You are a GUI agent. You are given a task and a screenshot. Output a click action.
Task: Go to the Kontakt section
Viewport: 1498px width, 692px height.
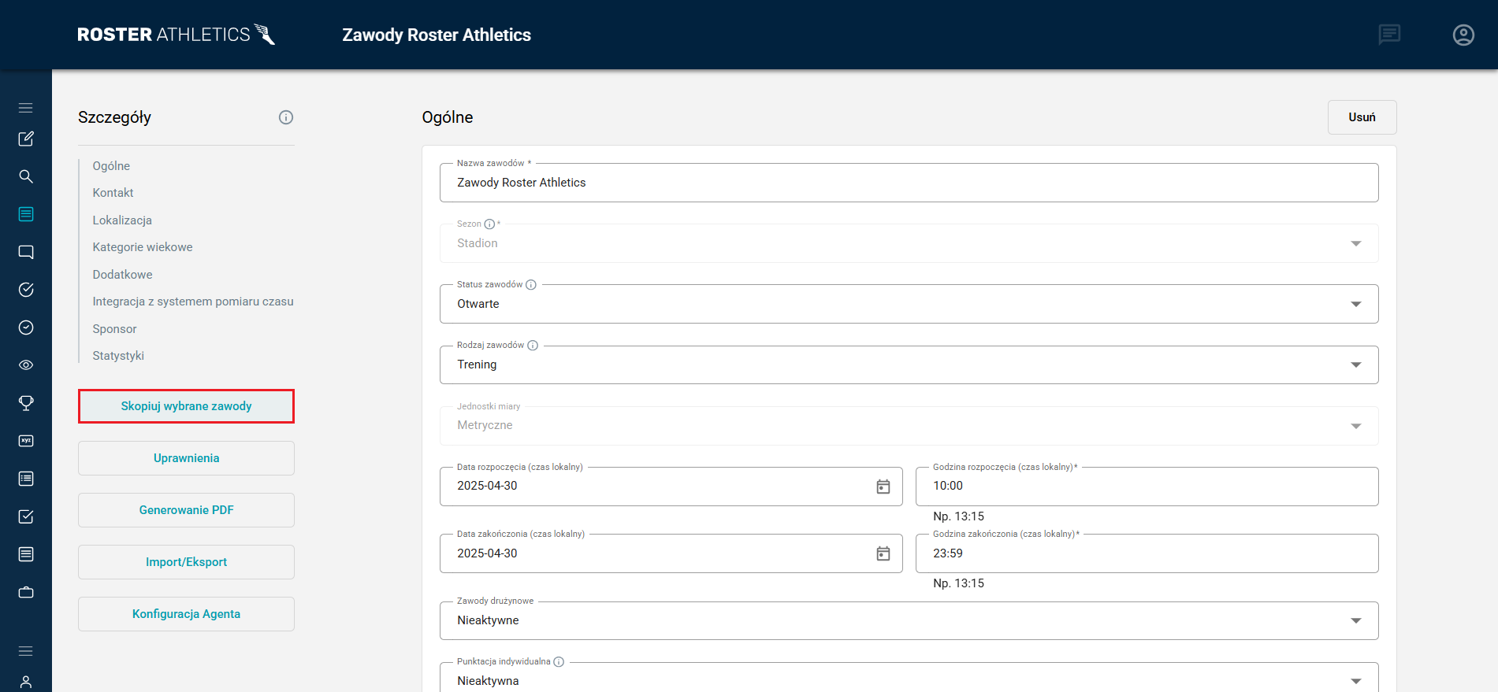pyautogui.click(x=113, y=193)
